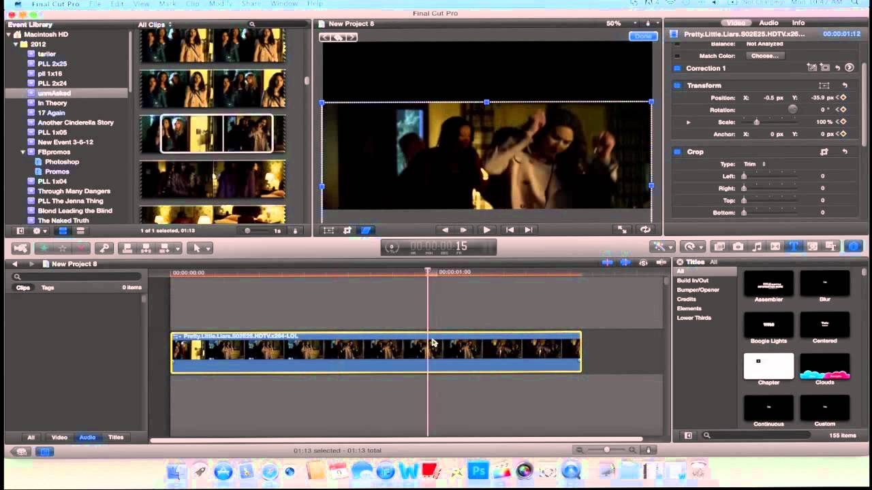Toggle the Crop effect blue checkbox
The height and width of the screenshot is (490, 872).
click(677, 152)
